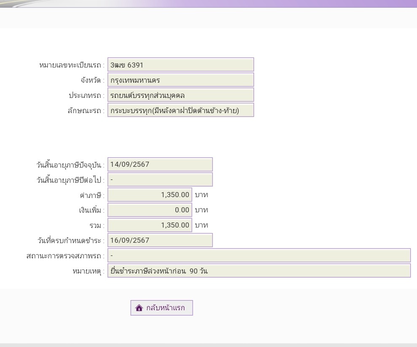Click the purple header banner

pyautogui.click(x=208, y=4)
